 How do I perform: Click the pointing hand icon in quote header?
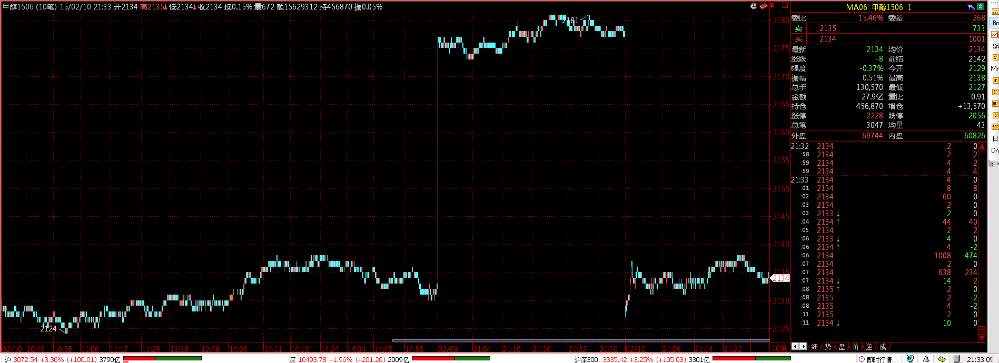coord(971,7)
